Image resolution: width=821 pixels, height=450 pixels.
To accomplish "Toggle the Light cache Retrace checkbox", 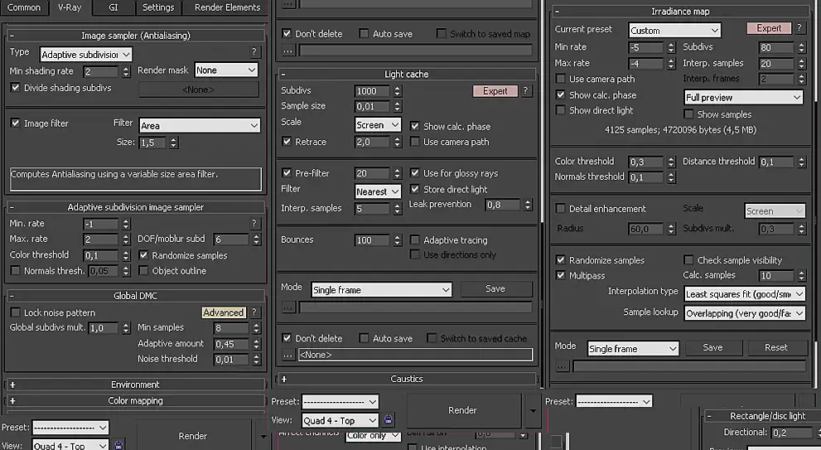I will tap(287, 142).
